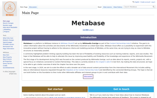
Task: Open Recent changes in sidebar
Action: [8, 23]
